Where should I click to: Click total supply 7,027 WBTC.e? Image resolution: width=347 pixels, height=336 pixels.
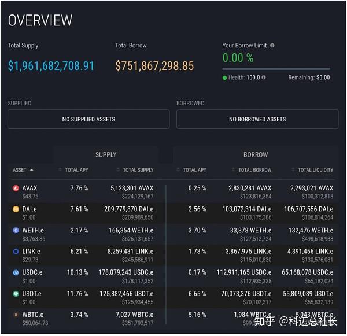pos(135,315)
